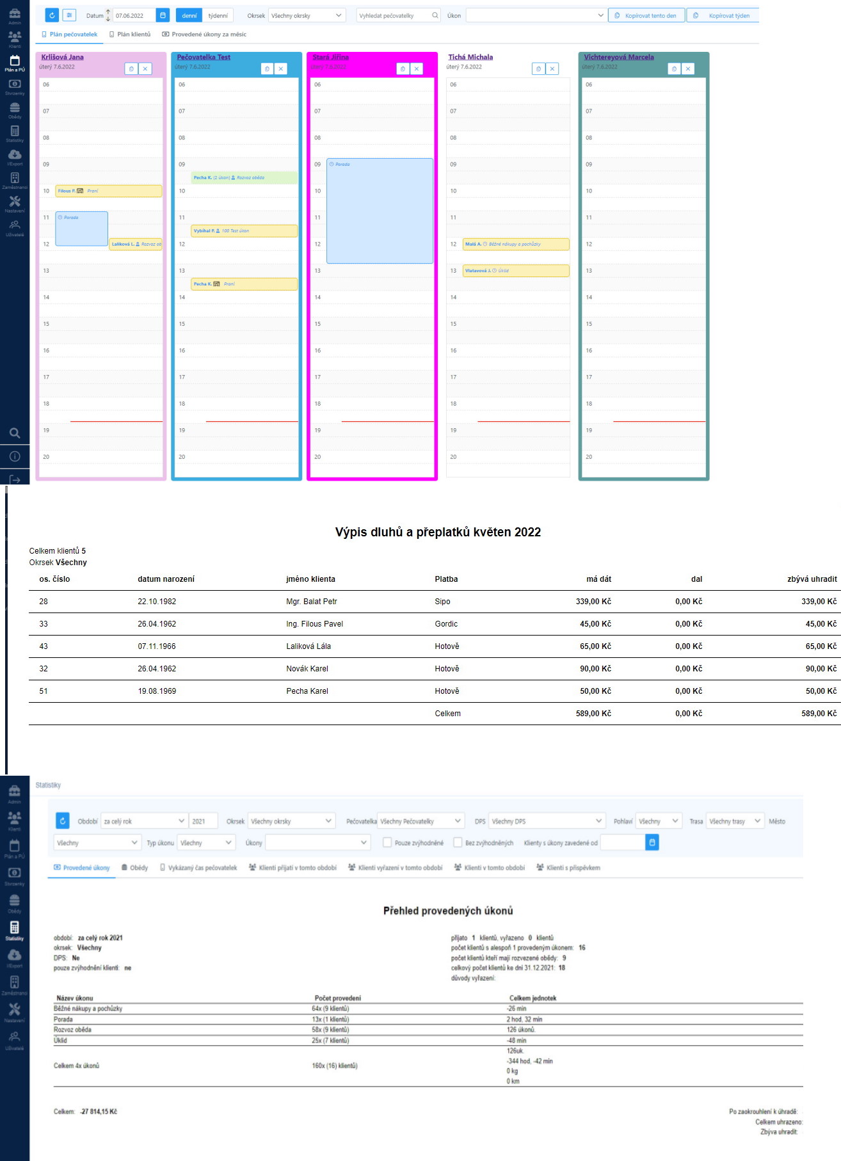Click the magnifier in Vyhledat pečovatelky field
841x1161 pixels.
click(435, 15)
